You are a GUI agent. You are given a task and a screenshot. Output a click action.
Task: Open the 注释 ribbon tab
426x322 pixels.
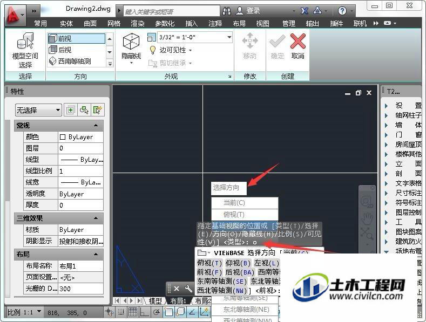(215, 24)
